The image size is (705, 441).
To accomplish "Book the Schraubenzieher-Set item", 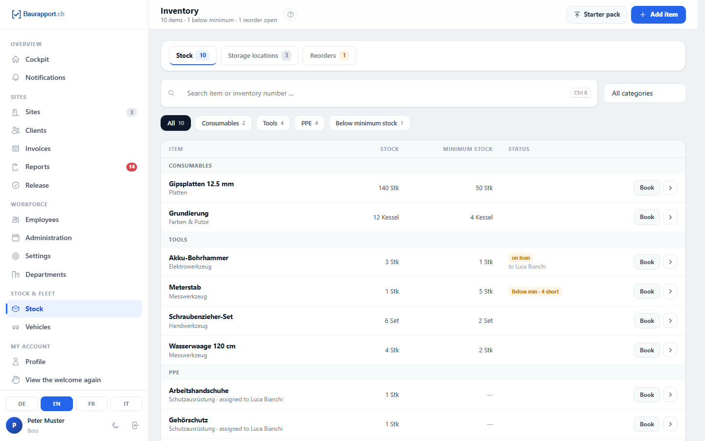I will 647,321.
